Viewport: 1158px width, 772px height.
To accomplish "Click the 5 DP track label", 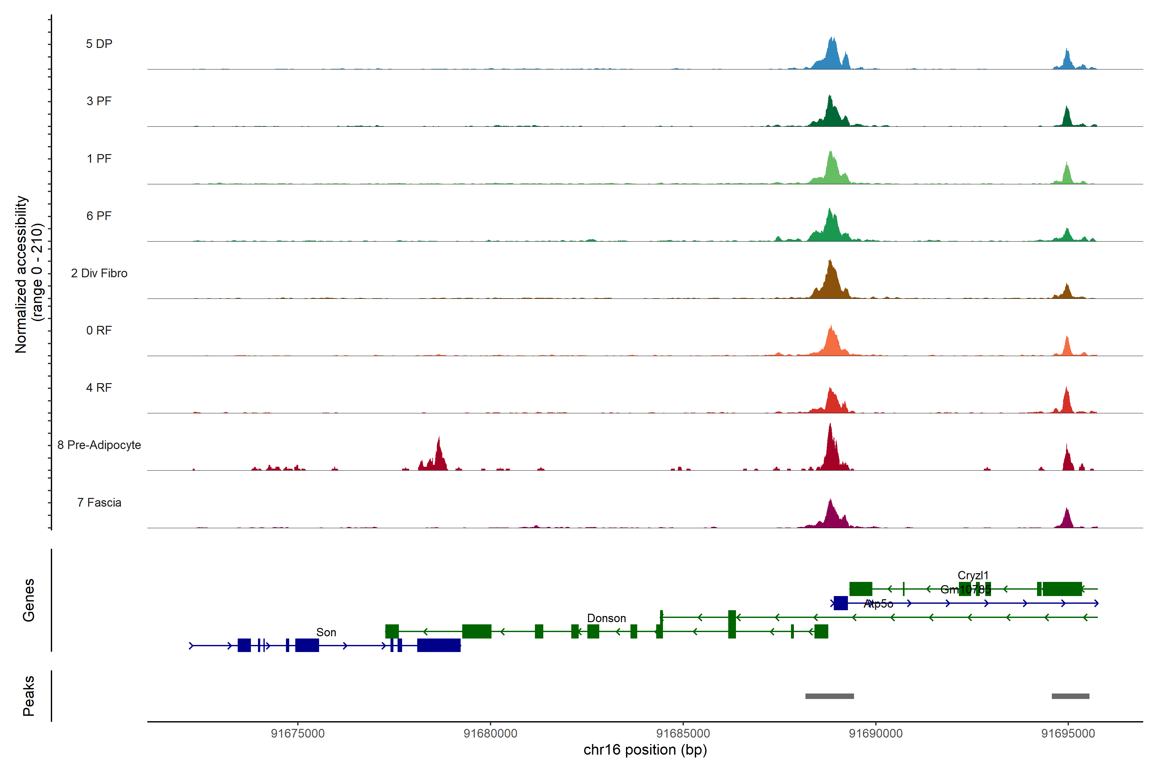I will pyautogui.click(x=99, y=44).
